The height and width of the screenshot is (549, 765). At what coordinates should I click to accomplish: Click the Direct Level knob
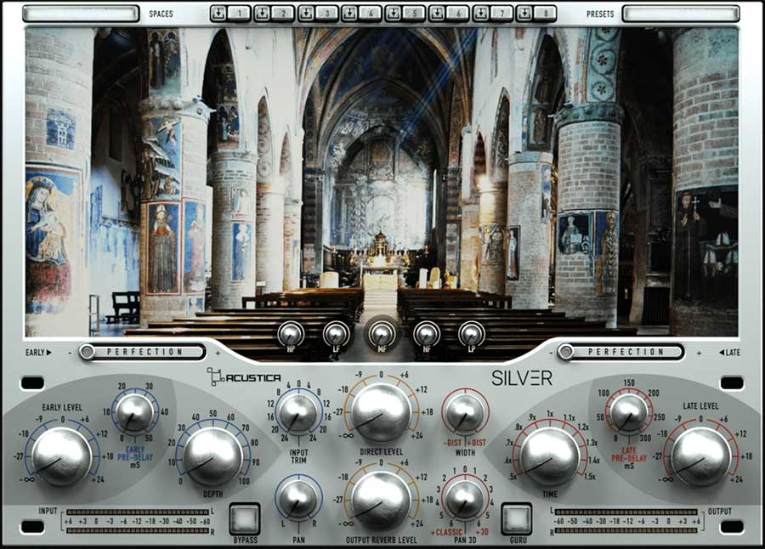click(x=381, y=413)
